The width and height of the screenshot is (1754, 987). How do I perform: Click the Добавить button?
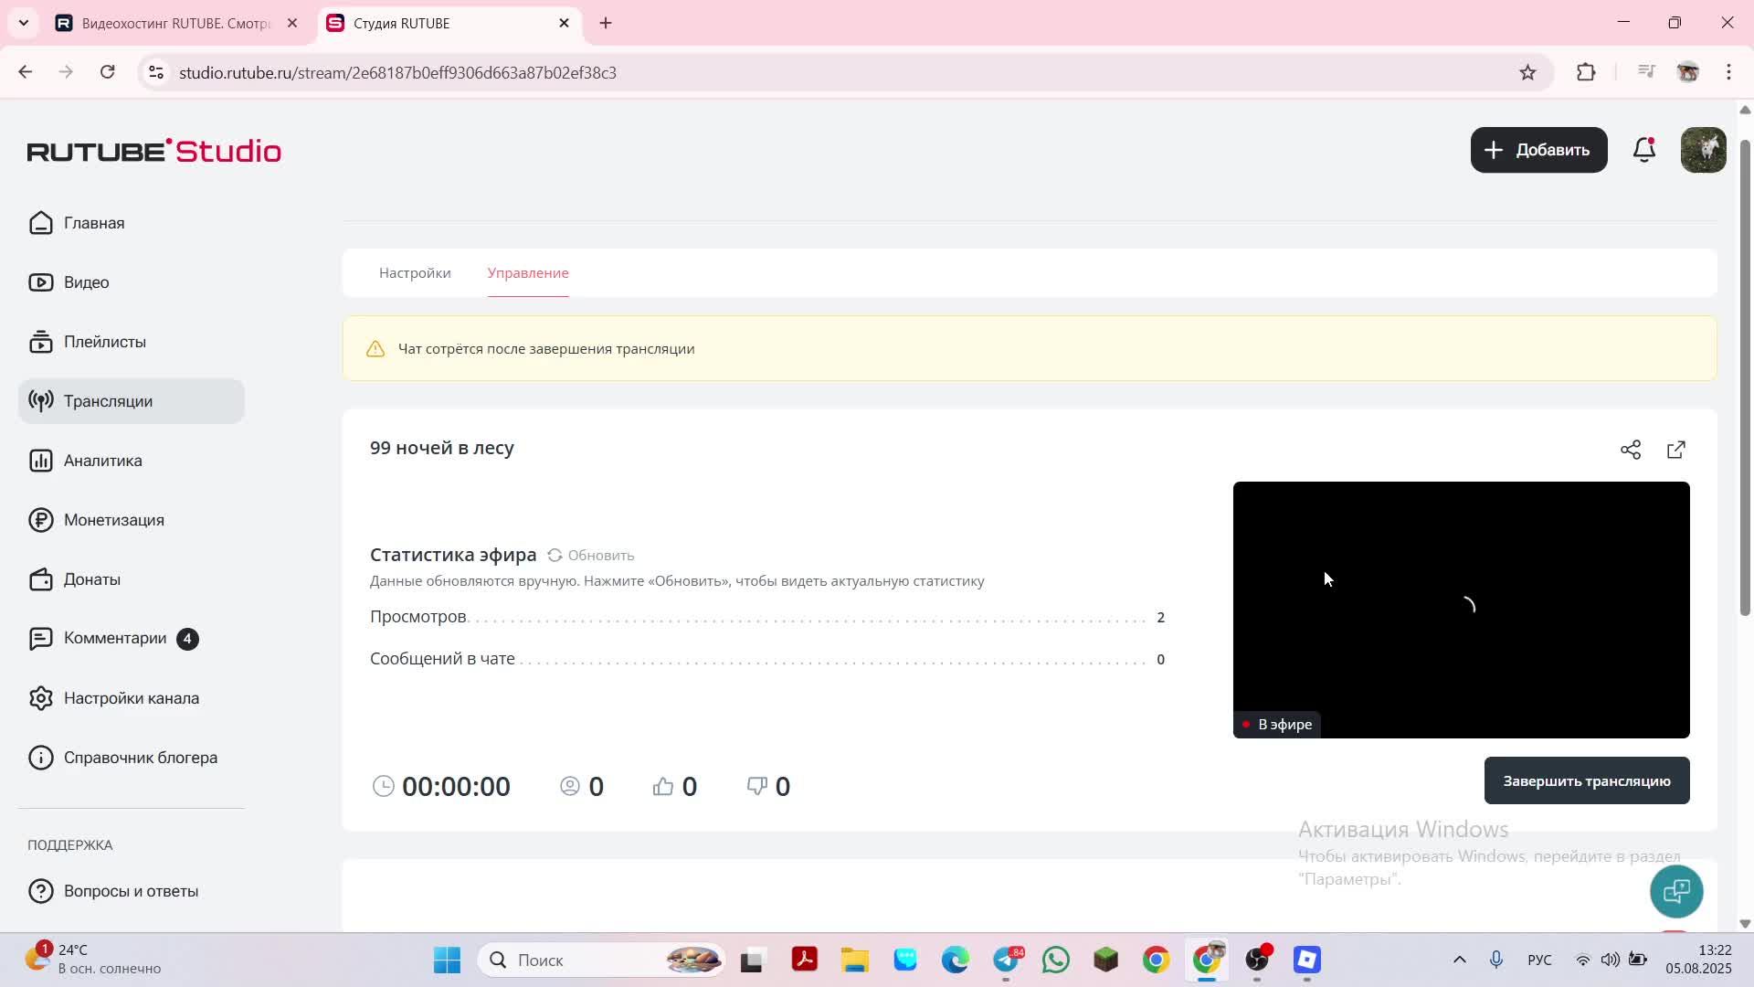(x=1538, y=150)
